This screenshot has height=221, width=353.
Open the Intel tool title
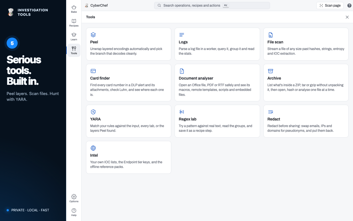click(x=94, y=155)
